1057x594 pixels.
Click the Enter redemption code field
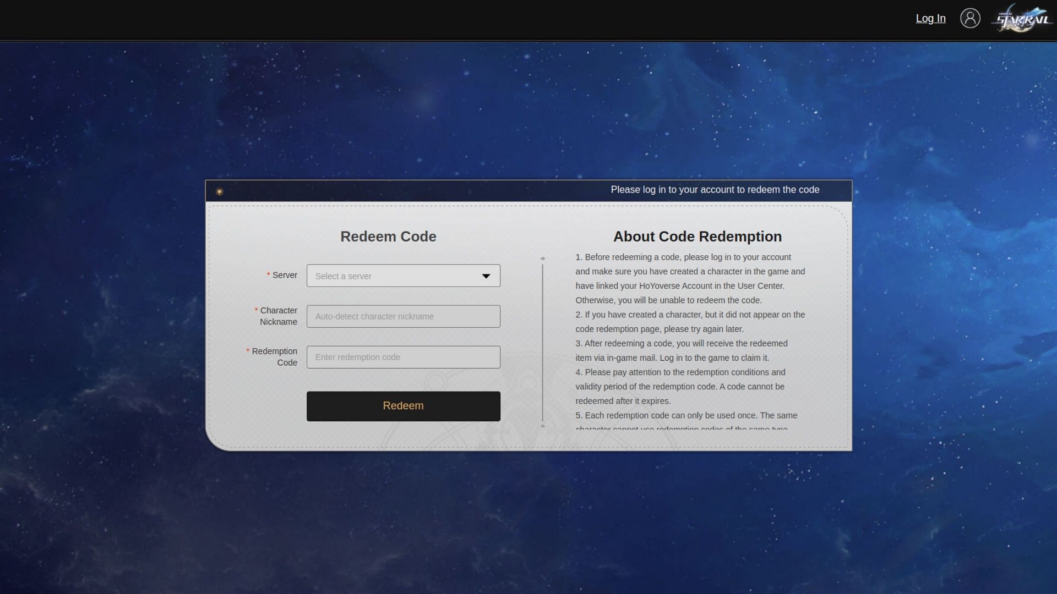(403, 357)
